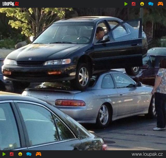Screen dimensions: 166x158
Task: Click the green play icon in top bar
Action: pyautogui.click(x=126, y=4)
